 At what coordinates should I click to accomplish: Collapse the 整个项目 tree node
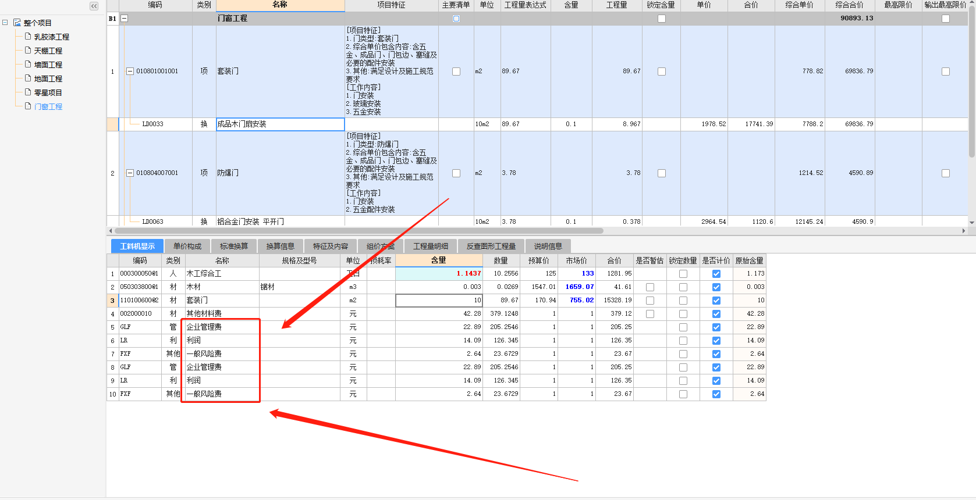[5, 23]
